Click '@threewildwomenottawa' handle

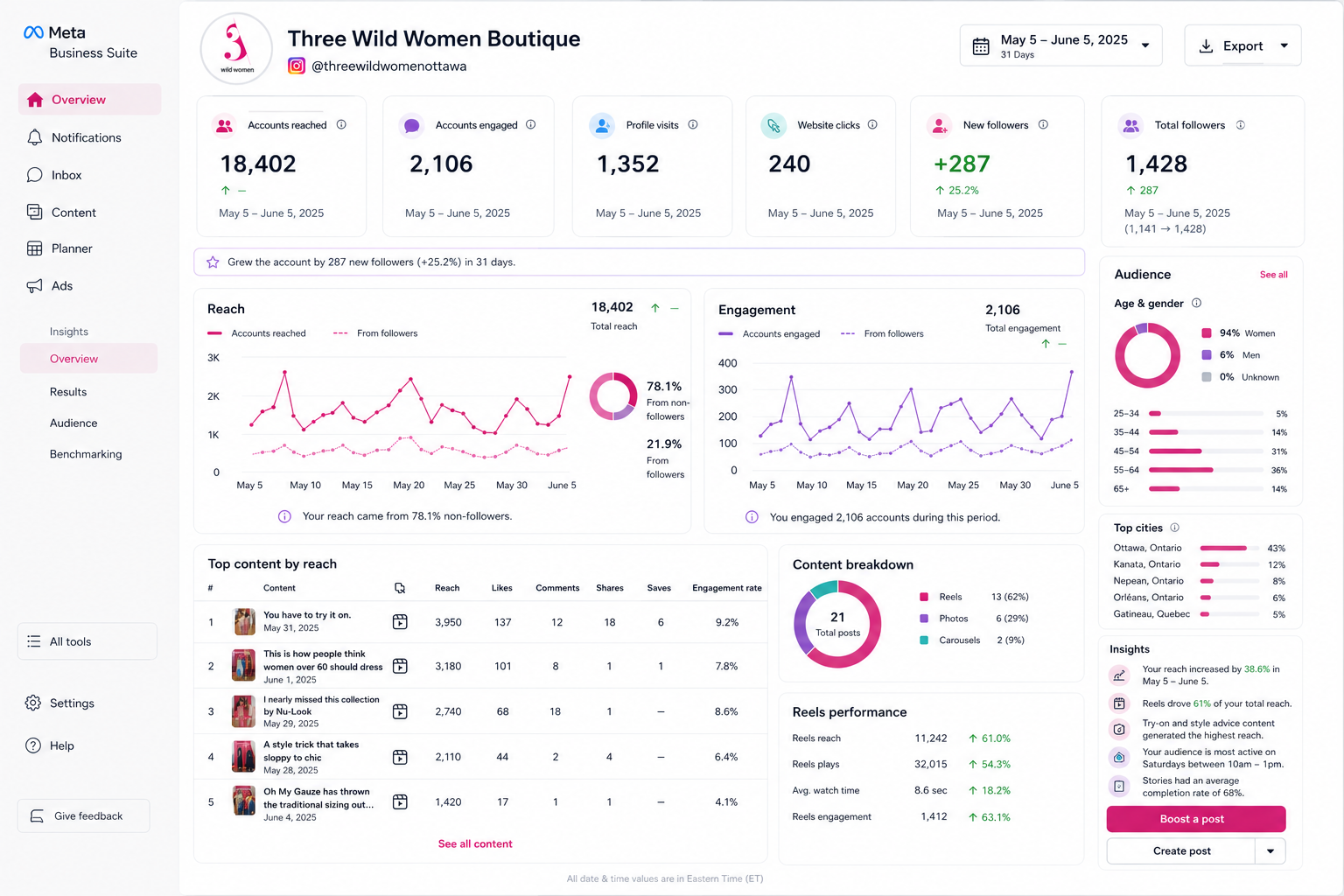[x=389, y=66]
